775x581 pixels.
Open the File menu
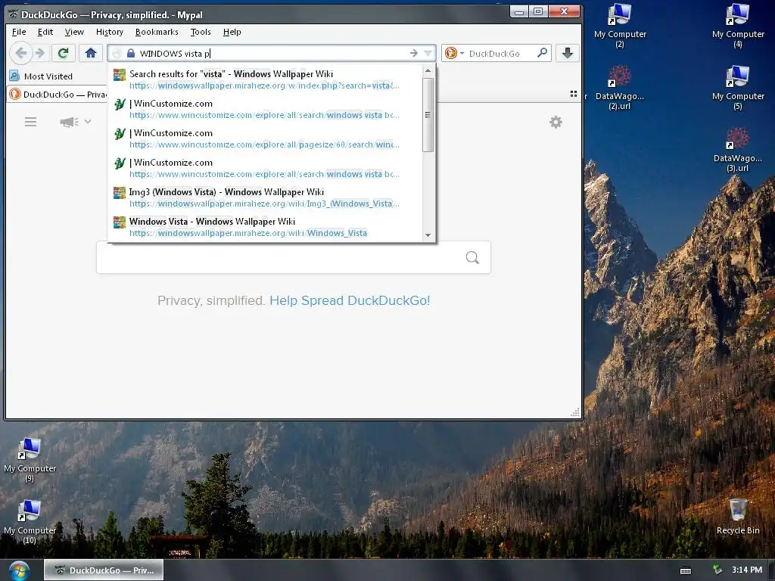click(x=19, y=32)
